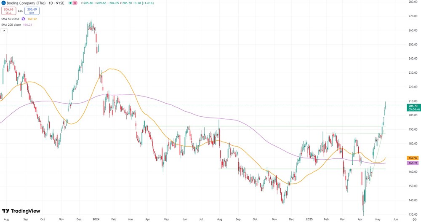Select the SMA 200 close indicator legend

[x=11, y=25]
